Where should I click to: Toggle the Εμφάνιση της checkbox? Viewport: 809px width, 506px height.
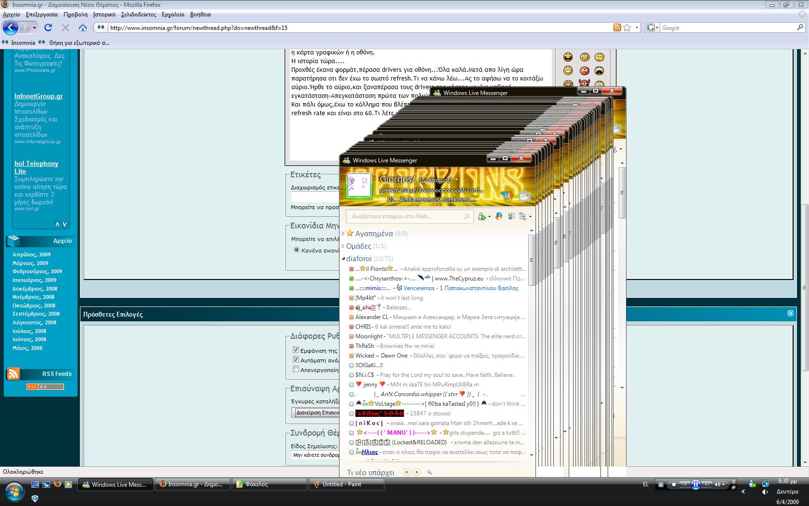click(x=296, y=350)
